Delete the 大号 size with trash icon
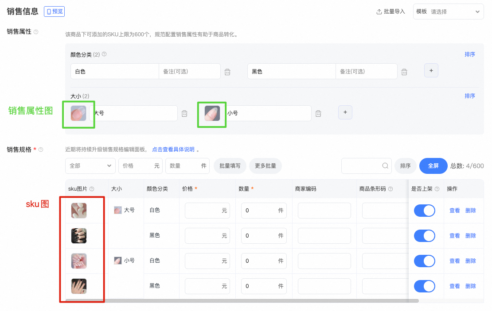Image resolution: width=492 pixels, height=311 pixels. [x=184, y=114]
